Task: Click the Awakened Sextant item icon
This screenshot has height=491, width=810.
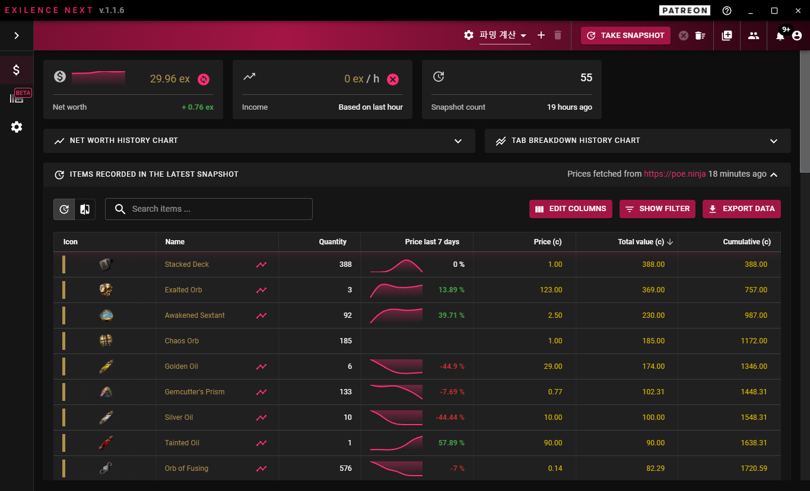Action: 106,315
